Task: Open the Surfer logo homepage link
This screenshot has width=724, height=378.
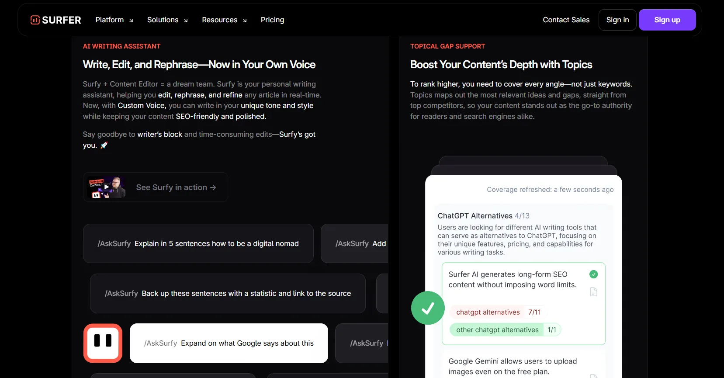Action: pos(55,20)
